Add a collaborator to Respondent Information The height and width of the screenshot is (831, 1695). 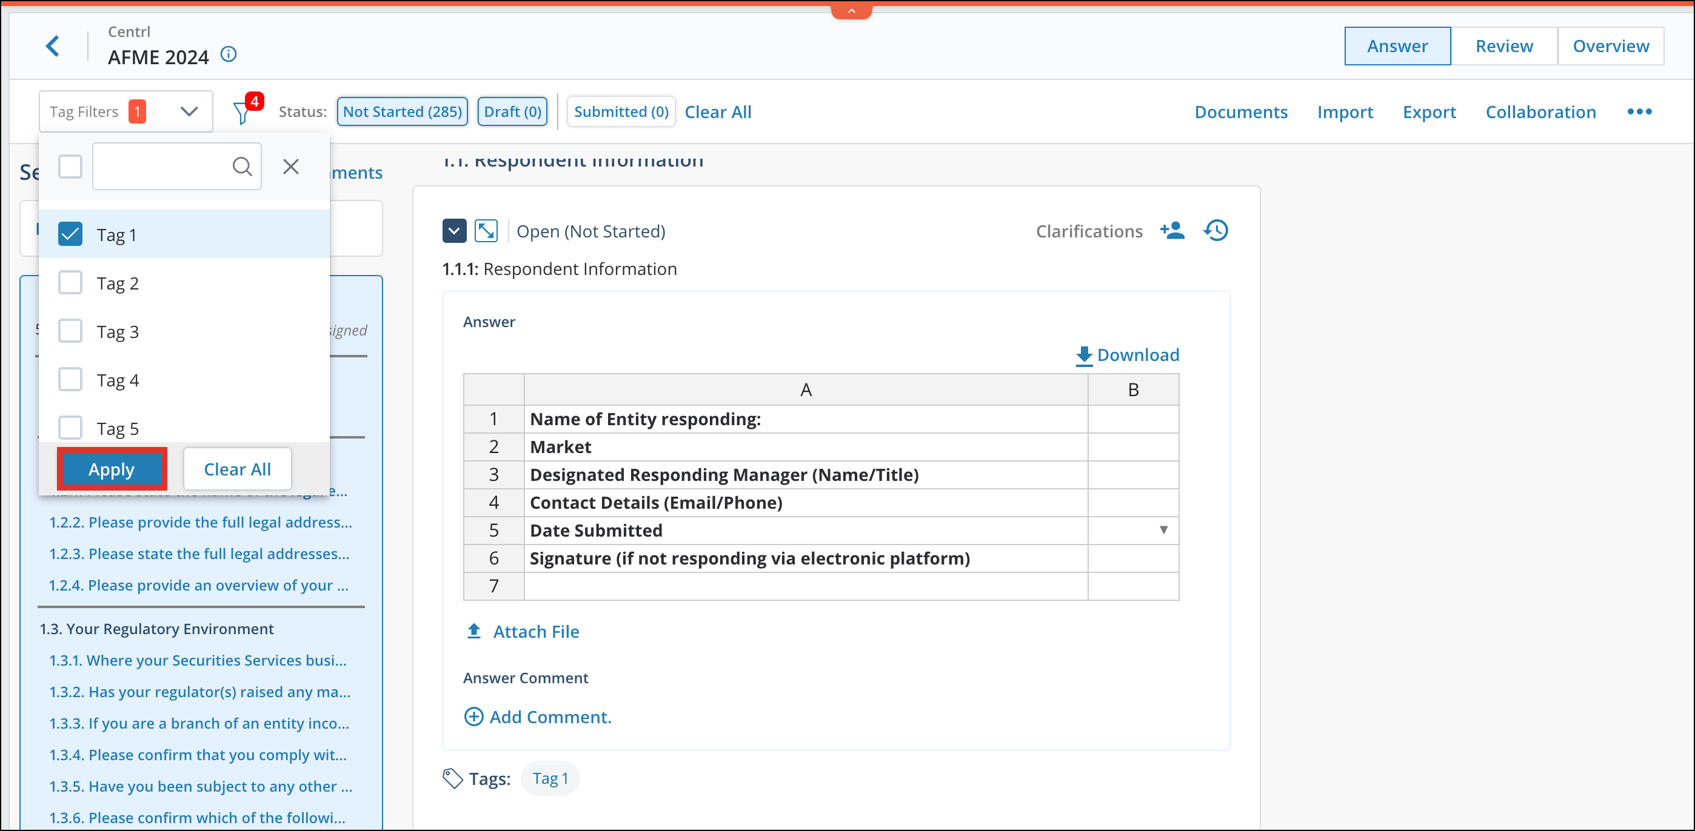(x=1172, y=230)
